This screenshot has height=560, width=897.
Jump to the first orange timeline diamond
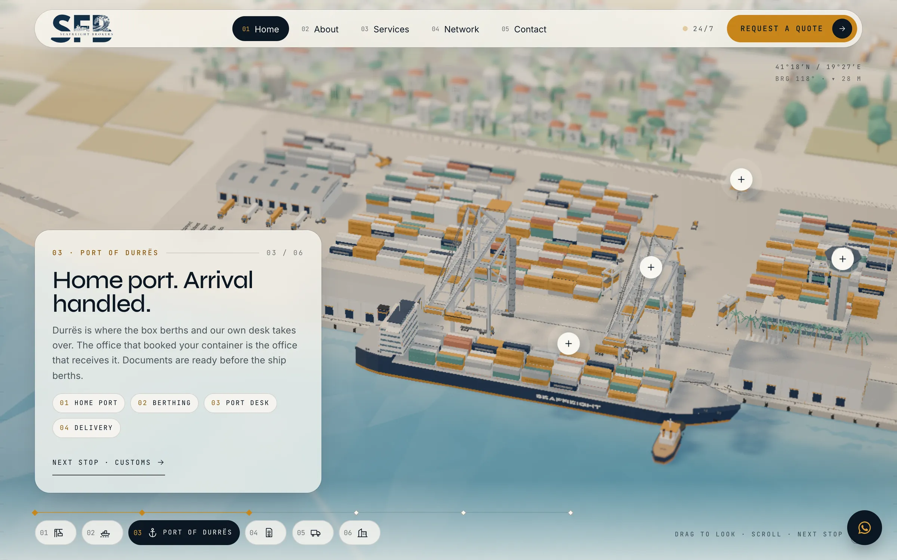[x=35, y=513]
